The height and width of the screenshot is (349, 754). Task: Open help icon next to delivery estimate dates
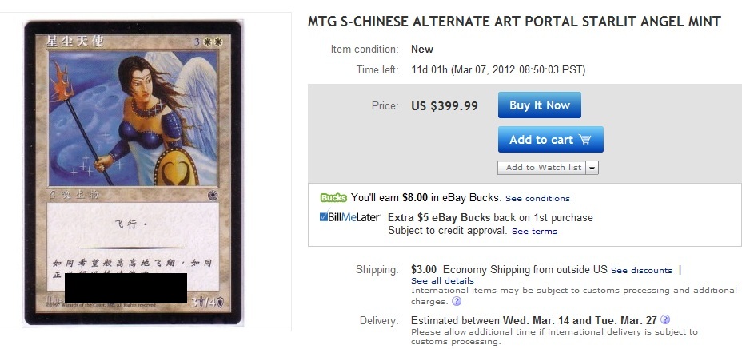pyautogui.click(x=665, y=320)
